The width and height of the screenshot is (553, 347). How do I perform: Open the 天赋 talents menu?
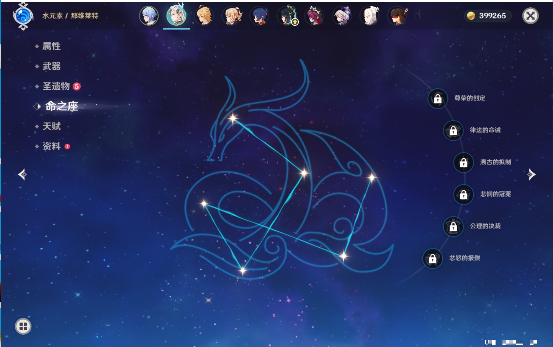click(51, 126)
